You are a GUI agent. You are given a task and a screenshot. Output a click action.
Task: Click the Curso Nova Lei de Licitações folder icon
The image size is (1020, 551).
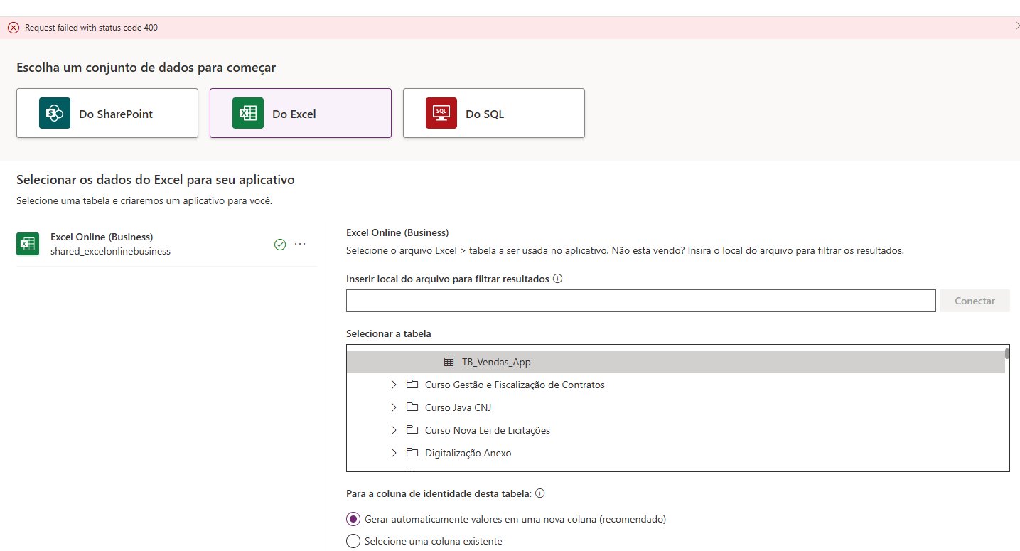click(412, 430)
